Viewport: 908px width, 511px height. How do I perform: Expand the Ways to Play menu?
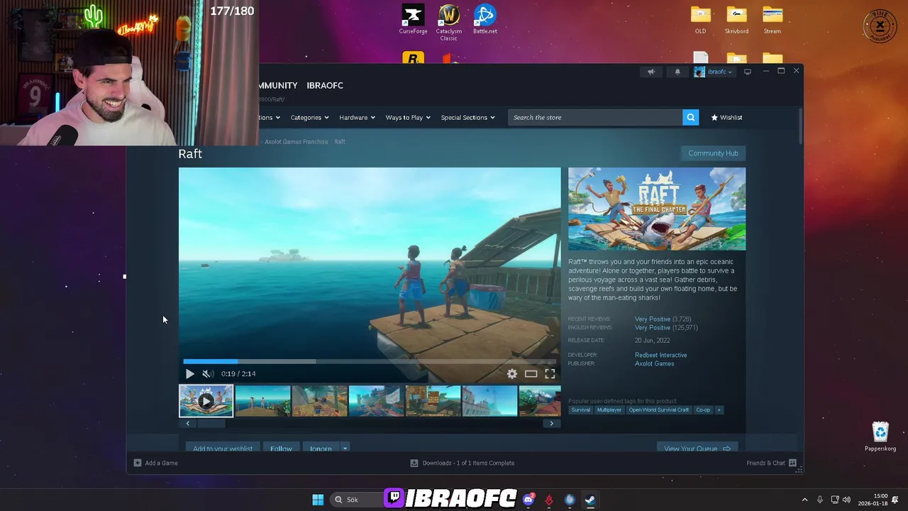(x=408, y=118)
